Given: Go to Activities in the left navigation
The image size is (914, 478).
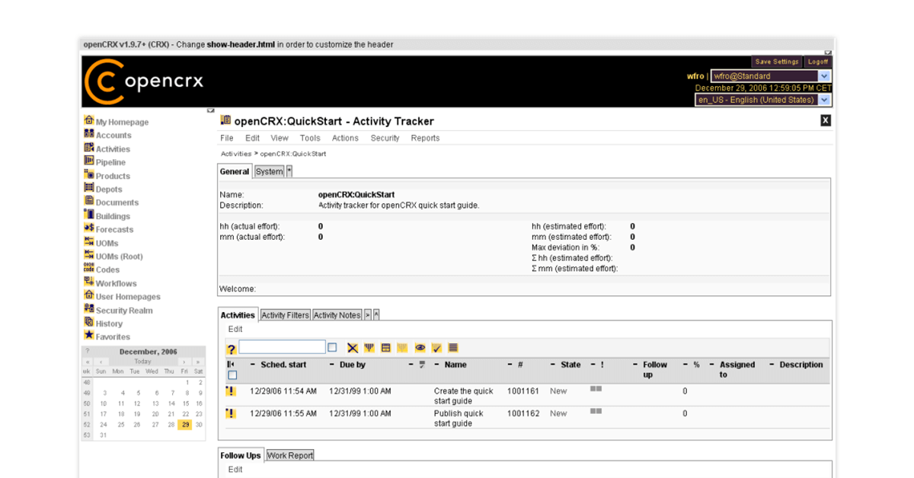Looking at the screenshot, I should coord(107,149).
